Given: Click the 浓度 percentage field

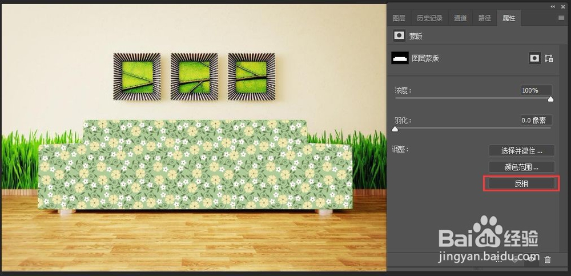Looking at the screenshot, I should (536, 90).
